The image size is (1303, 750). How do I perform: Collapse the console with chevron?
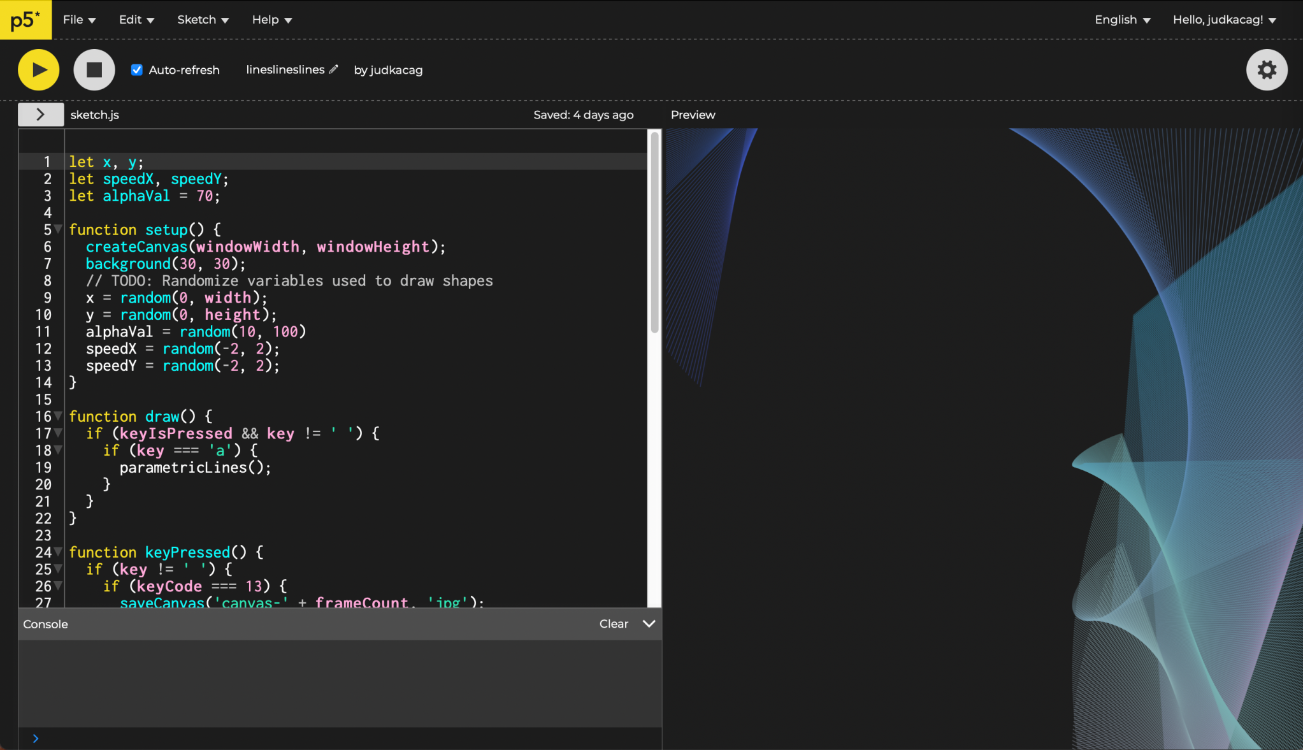click(x=649, y=624)
